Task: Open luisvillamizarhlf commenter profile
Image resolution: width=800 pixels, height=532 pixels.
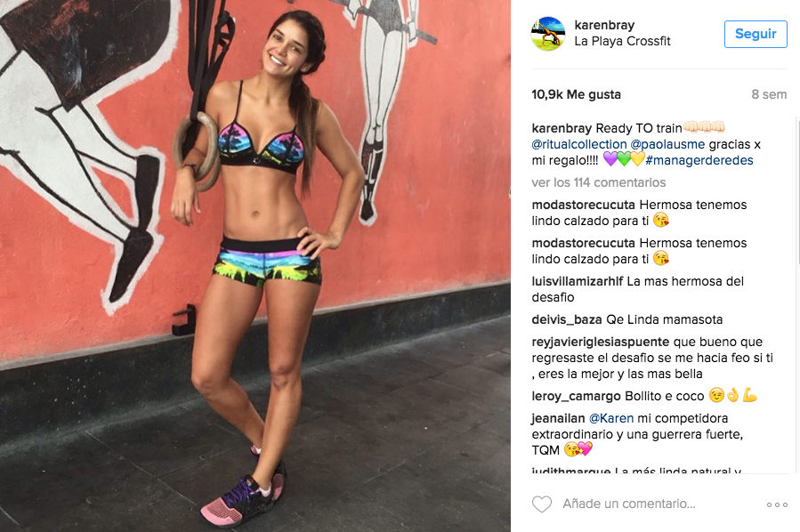Action: click(x=578, y=281)
